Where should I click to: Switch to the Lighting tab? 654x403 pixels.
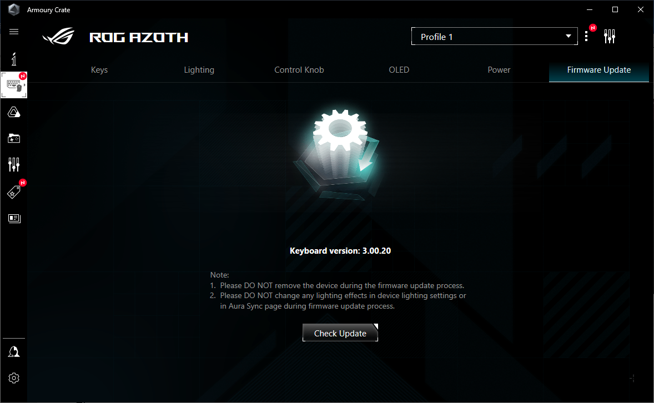[199, 70]
